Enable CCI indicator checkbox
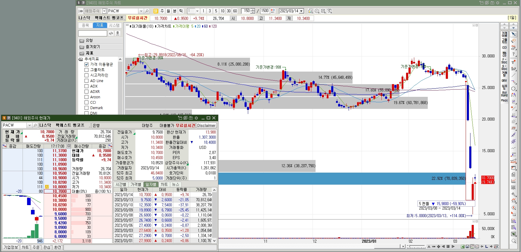 tap(86, 102)
